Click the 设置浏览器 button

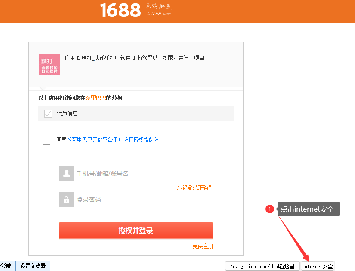(x=33, y=266)
